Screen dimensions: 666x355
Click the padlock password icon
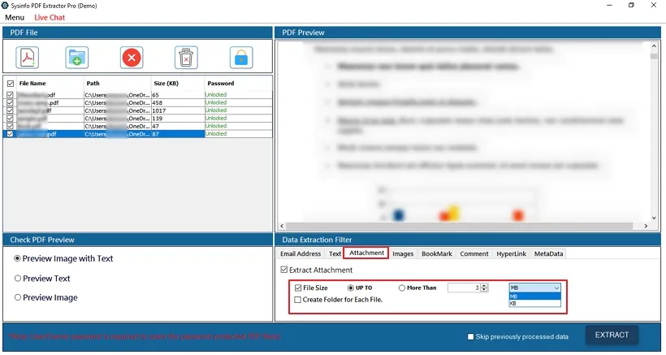[241, 58]
